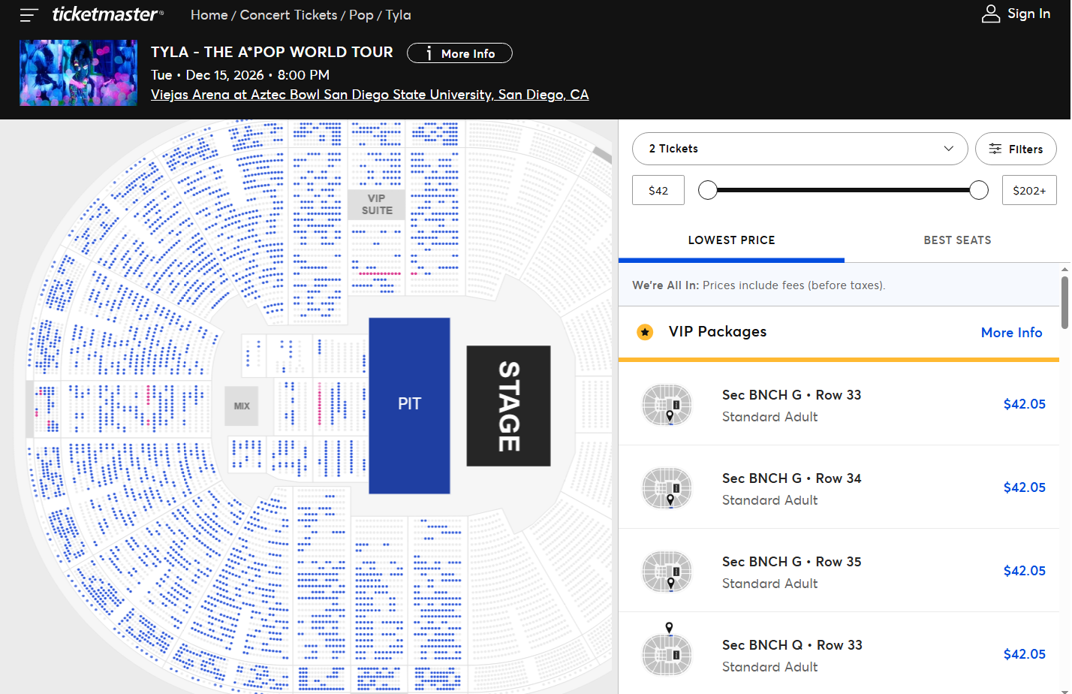The height and width of the screenshot is (694, 1072).
Task: Click the VIP Packages star icon
Action: click(645, 332)
